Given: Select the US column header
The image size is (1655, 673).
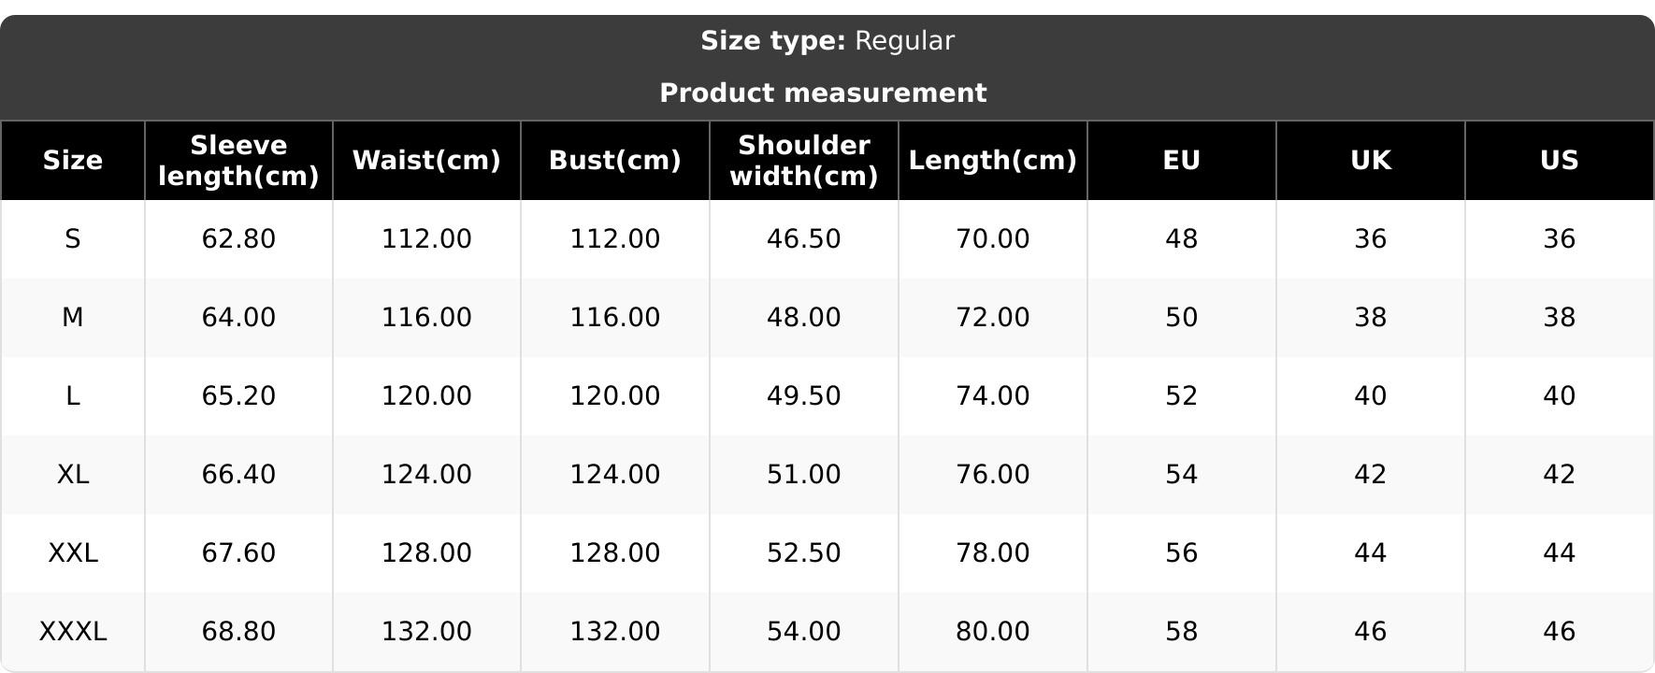Looking at the screenshot, I should pyautogui.click(x=1559, y=160).
